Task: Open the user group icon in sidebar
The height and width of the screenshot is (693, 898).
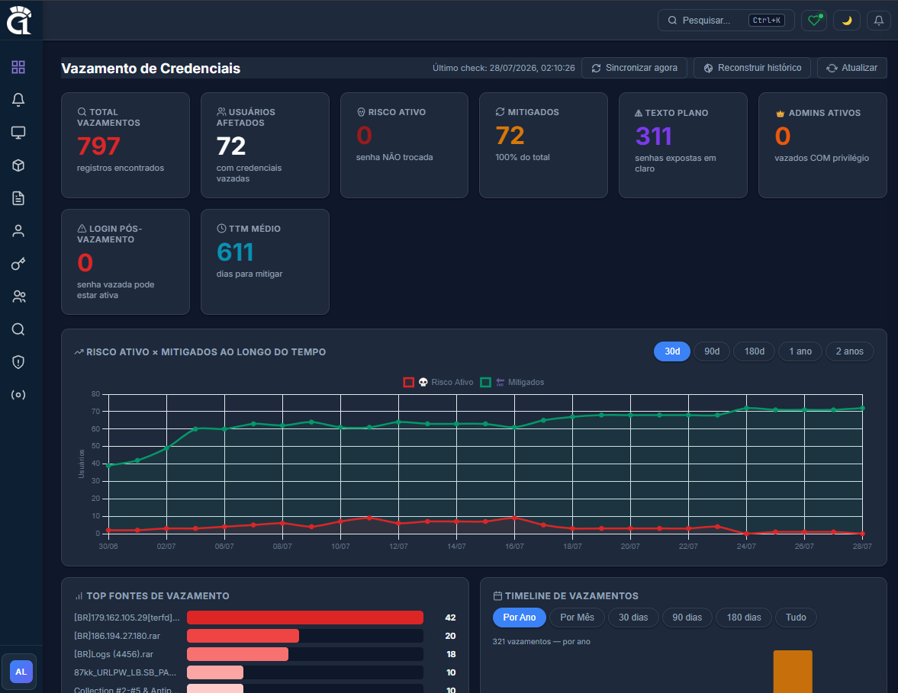Action: 18,297
